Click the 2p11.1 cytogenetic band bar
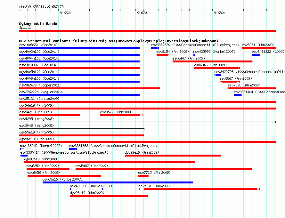 (147, 31)
